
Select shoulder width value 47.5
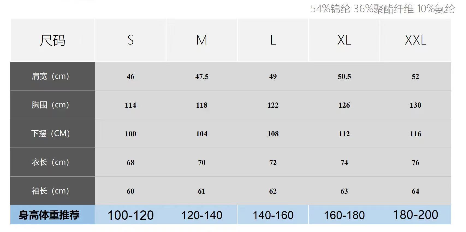[x=202, y=77]
